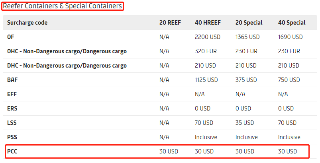320x163 pixels.
Task: Select the ERS surcharge row label
Action: 12,109
